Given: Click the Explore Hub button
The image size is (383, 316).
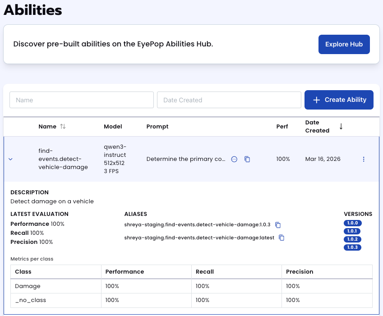Looking at the screenshot, I should point(344,44).
